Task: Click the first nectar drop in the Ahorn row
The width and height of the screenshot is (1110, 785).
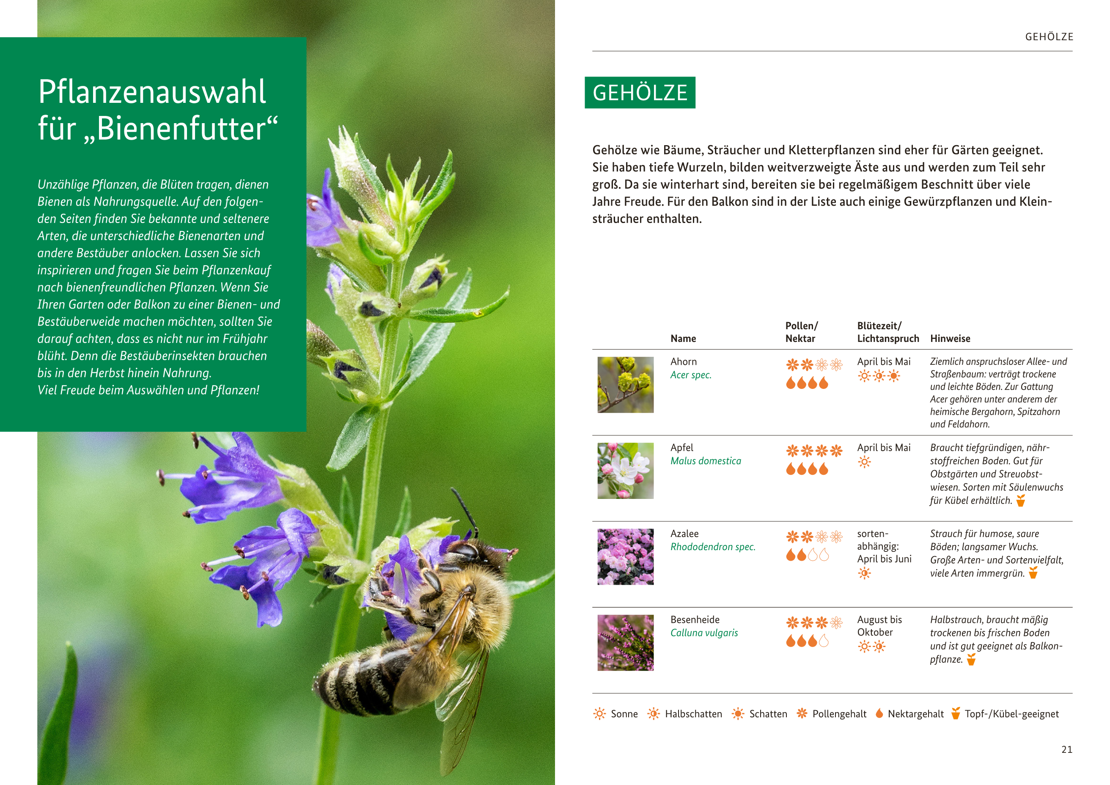Action: pos(791,383)
